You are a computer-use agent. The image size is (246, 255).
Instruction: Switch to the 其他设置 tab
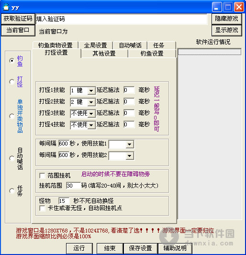pos(104,54)
